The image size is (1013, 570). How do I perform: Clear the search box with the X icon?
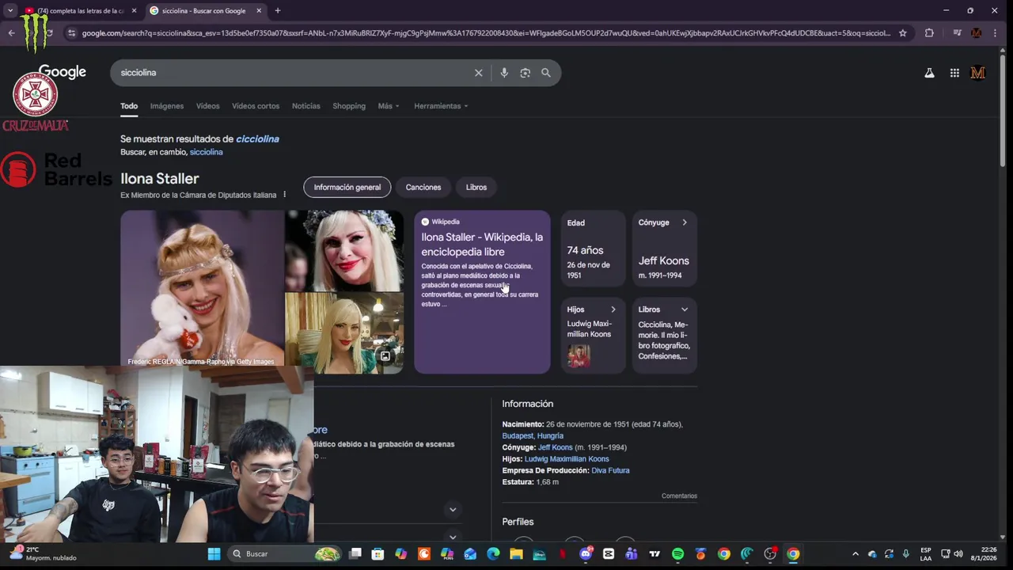(478, 73)
